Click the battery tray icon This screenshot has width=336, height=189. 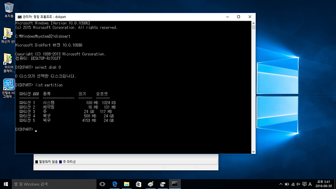287,184
